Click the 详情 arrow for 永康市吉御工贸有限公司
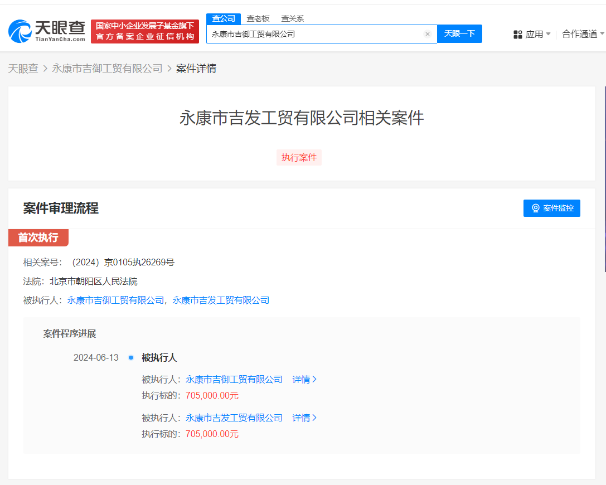The image size is (606, 485). click(304, 379)
